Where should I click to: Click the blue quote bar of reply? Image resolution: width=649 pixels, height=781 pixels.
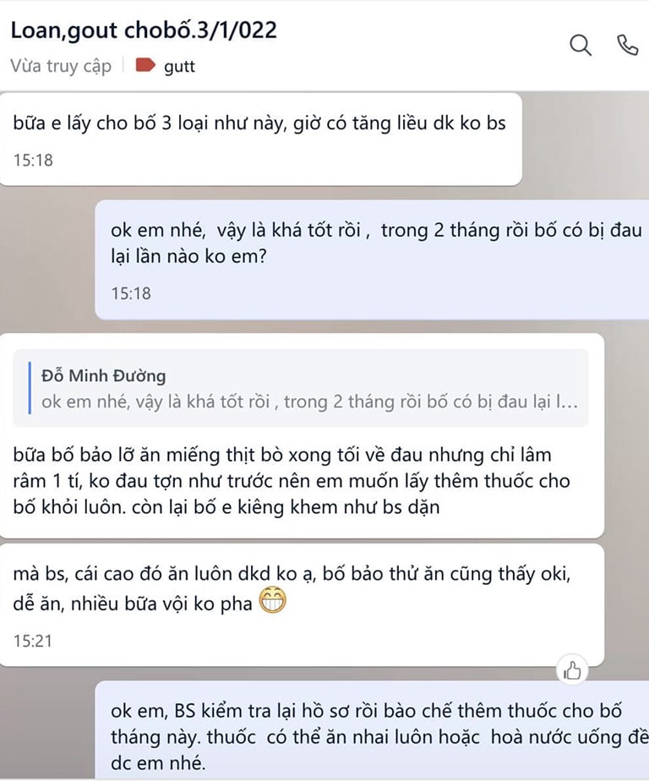pos(30,388)
